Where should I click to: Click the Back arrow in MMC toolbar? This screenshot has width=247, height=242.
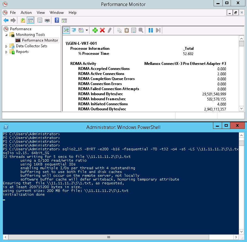click(x=6, y=20)
